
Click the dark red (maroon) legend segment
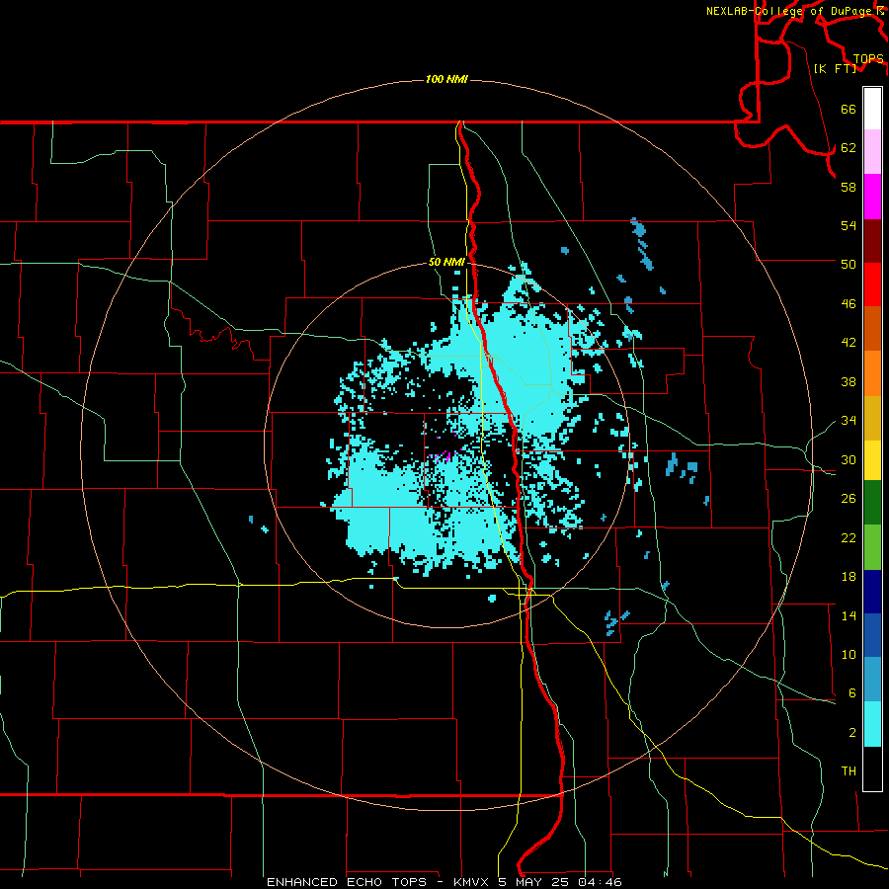tap(872, 241)
